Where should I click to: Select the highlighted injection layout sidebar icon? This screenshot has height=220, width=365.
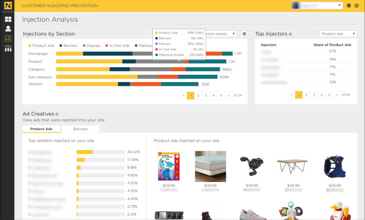tap(8, 38)
